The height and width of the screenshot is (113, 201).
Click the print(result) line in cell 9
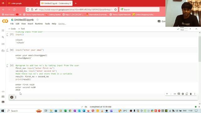coord(23,79)
